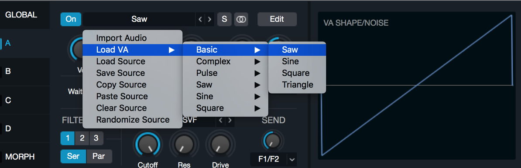Toggle the source On button
The height and width of the screenshot is (168, 521).
70,19
